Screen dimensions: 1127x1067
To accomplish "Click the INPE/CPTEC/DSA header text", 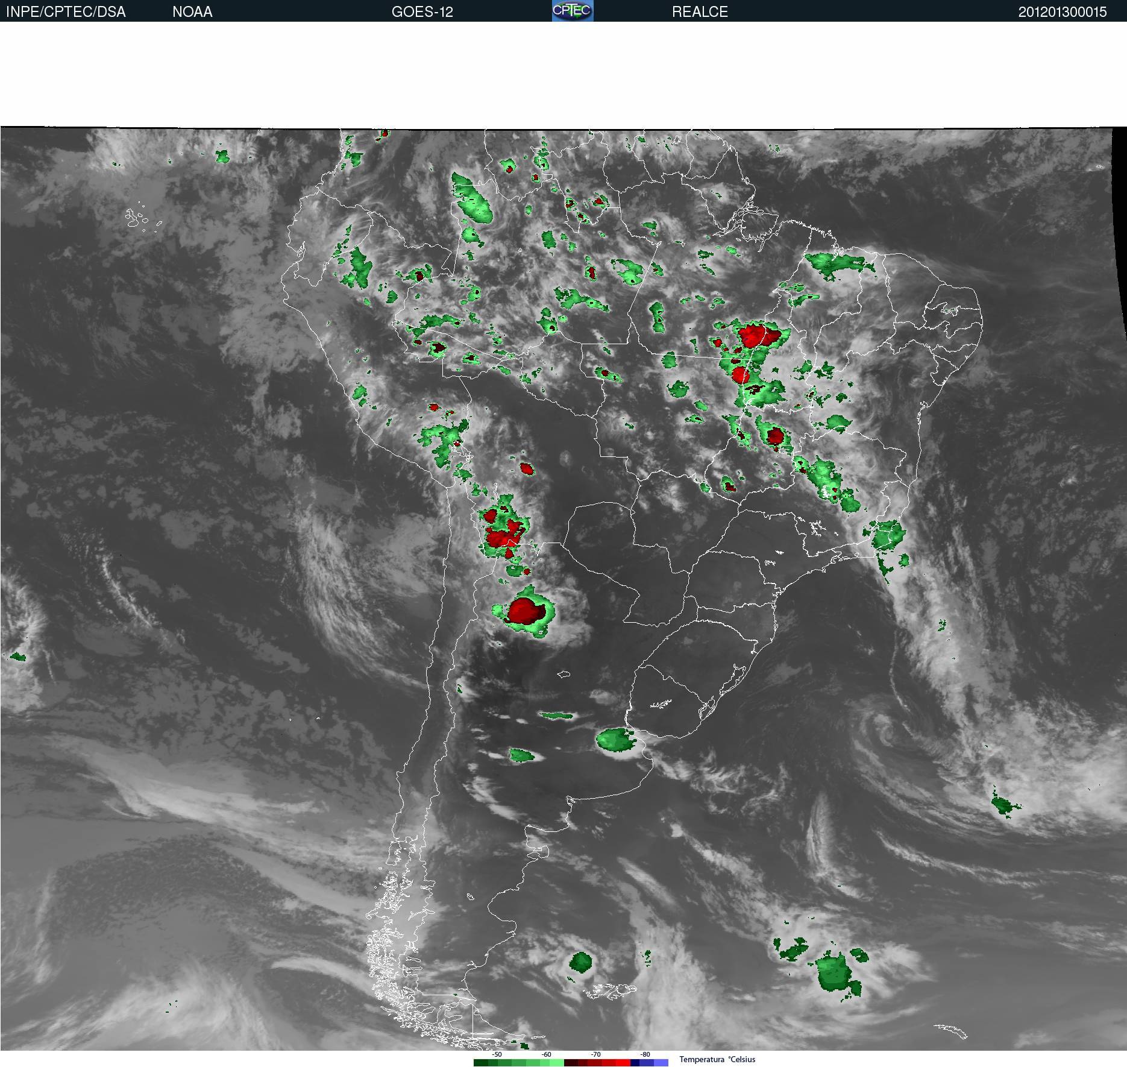I will coord(66,12).
